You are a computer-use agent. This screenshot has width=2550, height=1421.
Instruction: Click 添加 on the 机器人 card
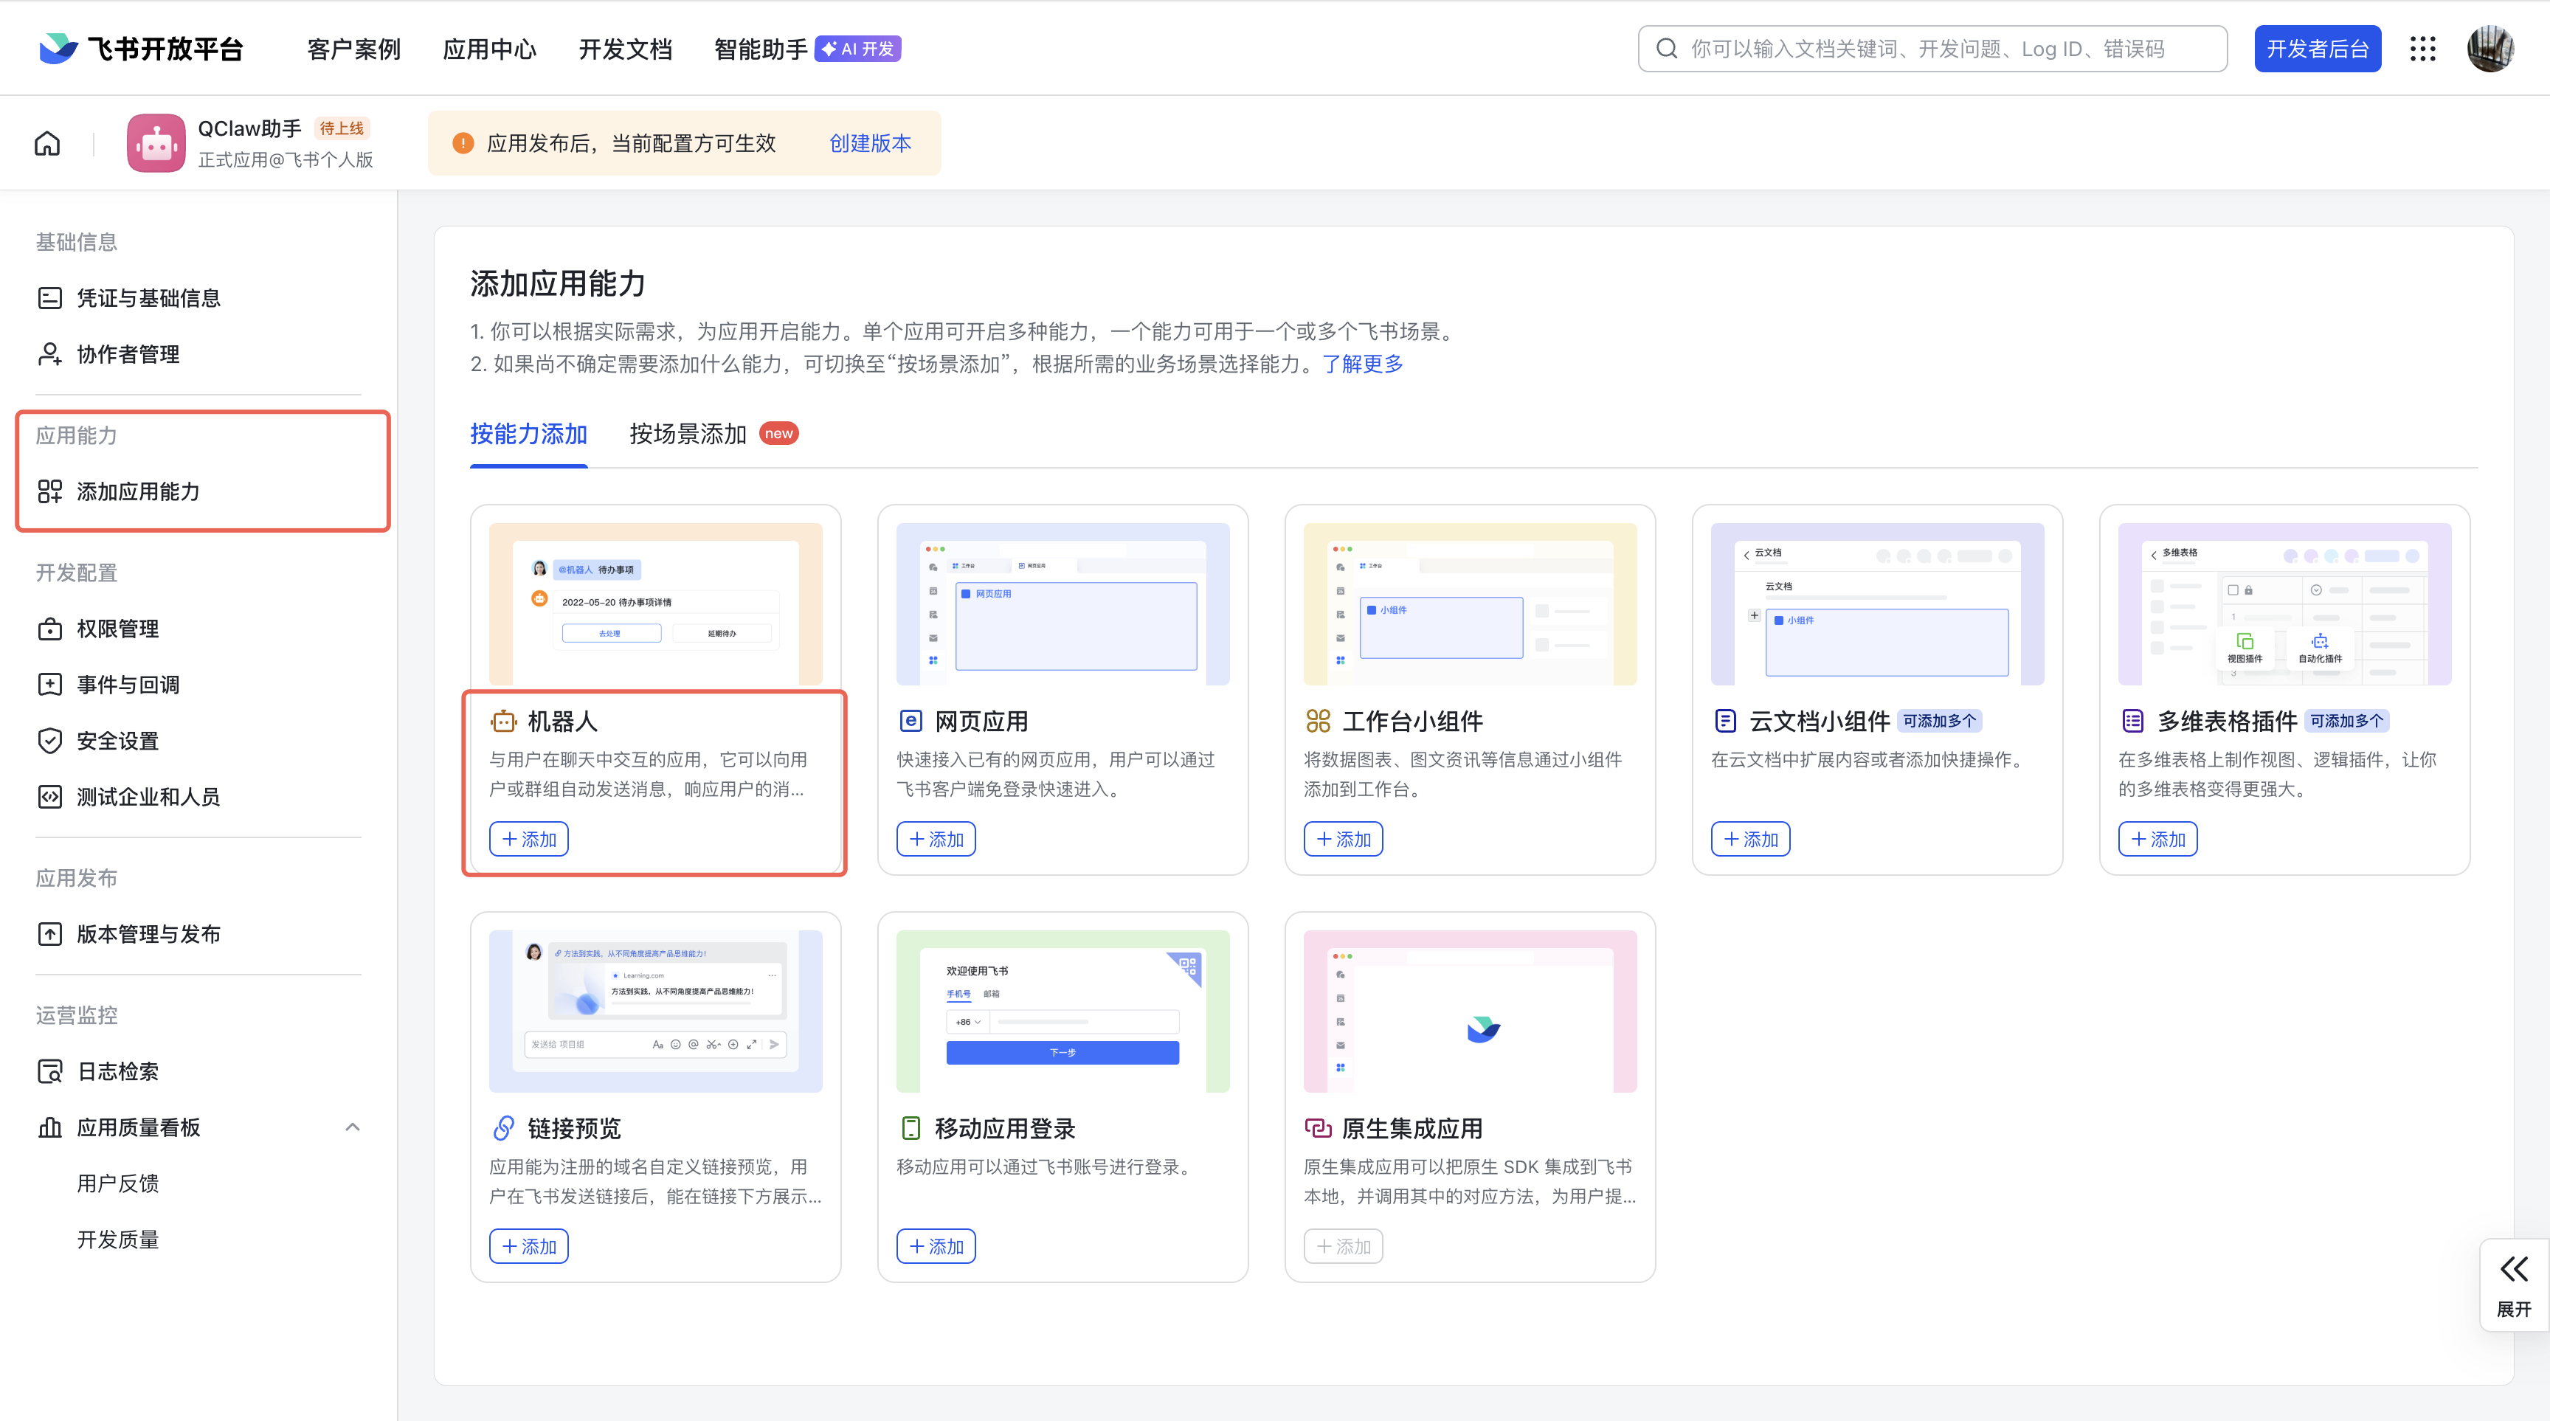point(528,838)
